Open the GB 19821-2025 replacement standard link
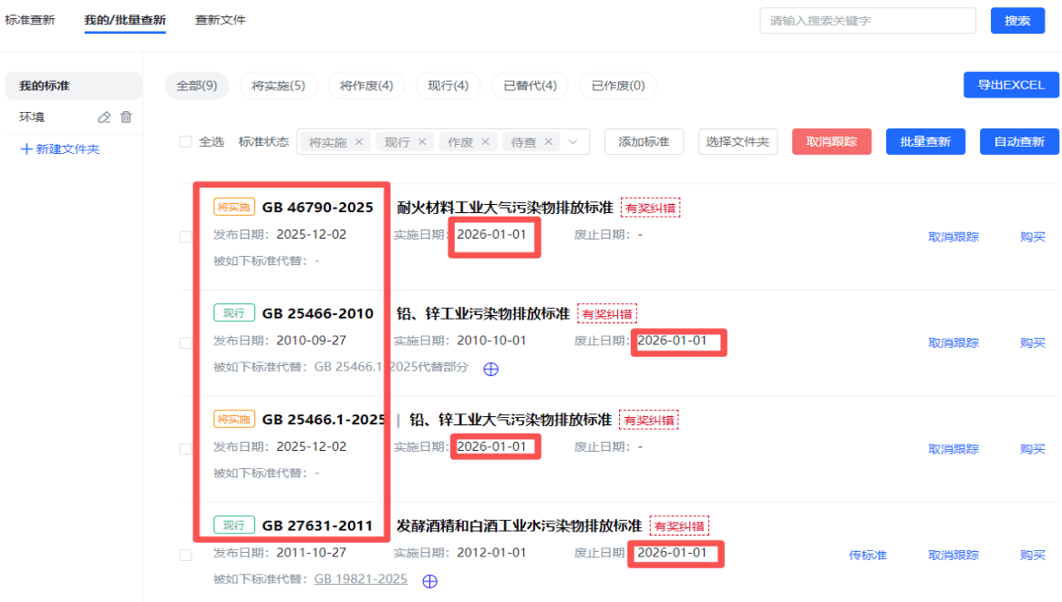The width and height of the screenshot is (1062, 602). tap(360, 579)
